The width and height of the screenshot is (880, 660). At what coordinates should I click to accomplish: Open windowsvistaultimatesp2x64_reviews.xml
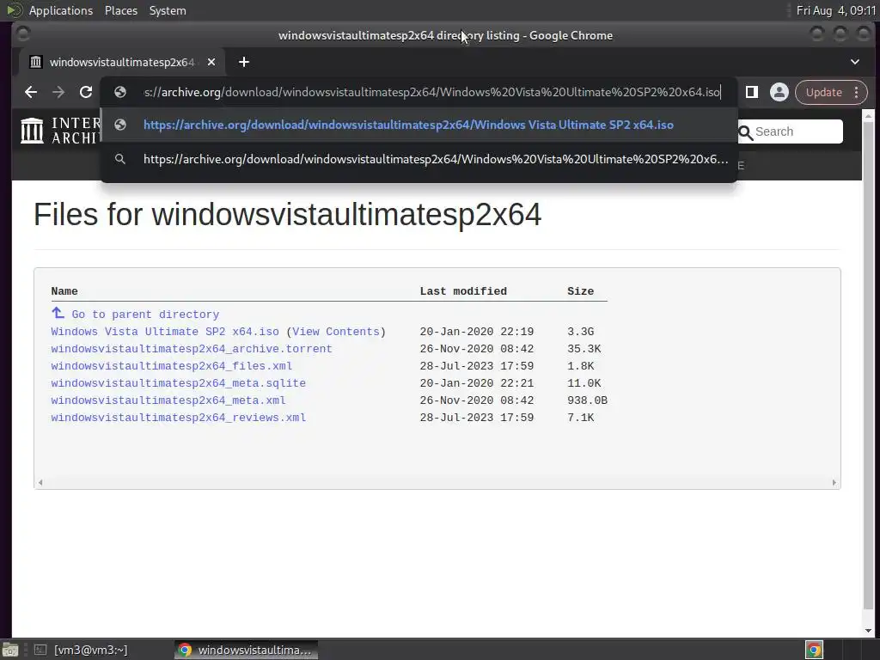[179, 418]
